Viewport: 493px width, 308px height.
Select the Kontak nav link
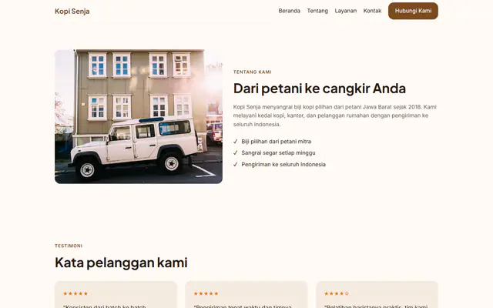coord(372,11)
